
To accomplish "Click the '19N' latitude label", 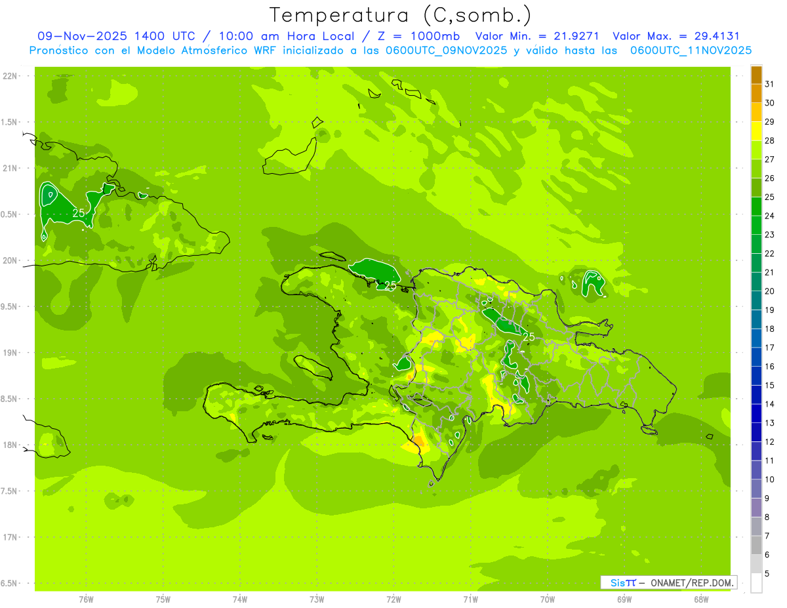I will coord(11,353).
